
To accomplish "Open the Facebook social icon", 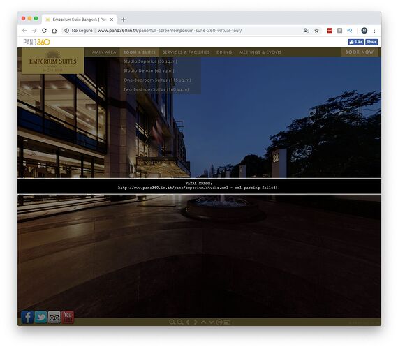I will tap(27, 317).
